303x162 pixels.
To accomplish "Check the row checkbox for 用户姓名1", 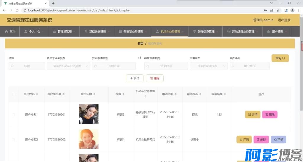I will point(13,114).
